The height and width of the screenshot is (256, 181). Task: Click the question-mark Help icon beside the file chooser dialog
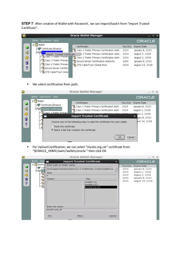point(26,183)
